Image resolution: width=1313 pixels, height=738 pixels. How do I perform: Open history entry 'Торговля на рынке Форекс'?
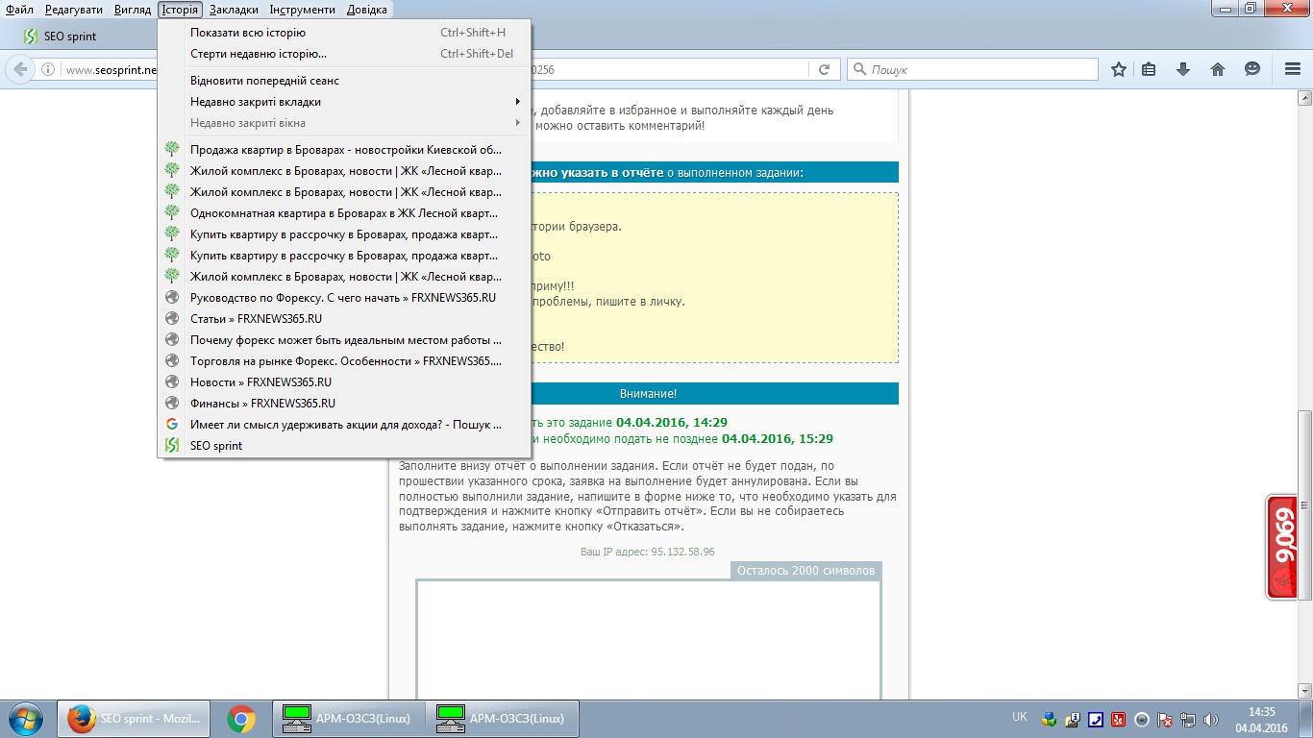pos(345,361)
